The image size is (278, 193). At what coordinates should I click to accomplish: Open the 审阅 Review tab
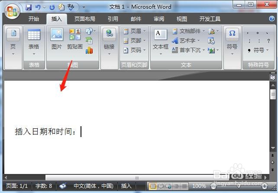[159, 19]
